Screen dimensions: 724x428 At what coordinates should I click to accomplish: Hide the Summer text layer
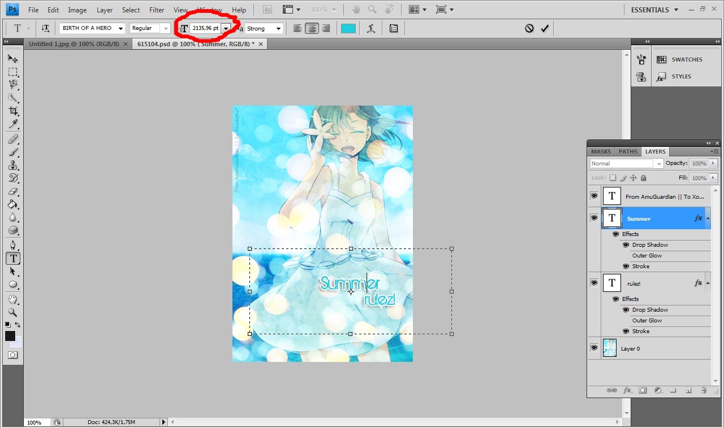594,218
